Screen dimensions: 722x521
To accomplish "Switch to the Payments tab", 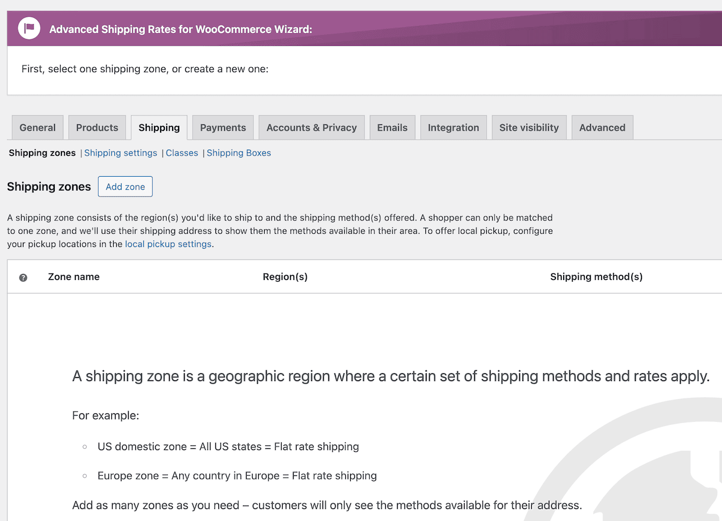I will click(223, 127).
